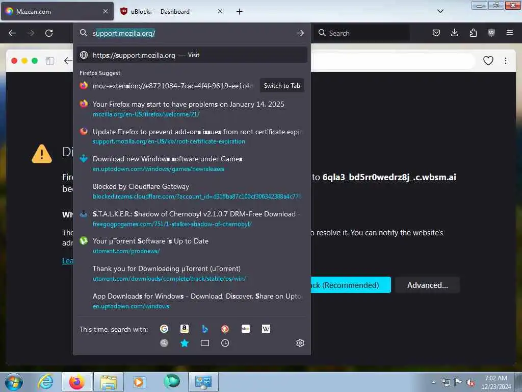
Task: Search history via the clock icon
Action: tap(225, 343)
